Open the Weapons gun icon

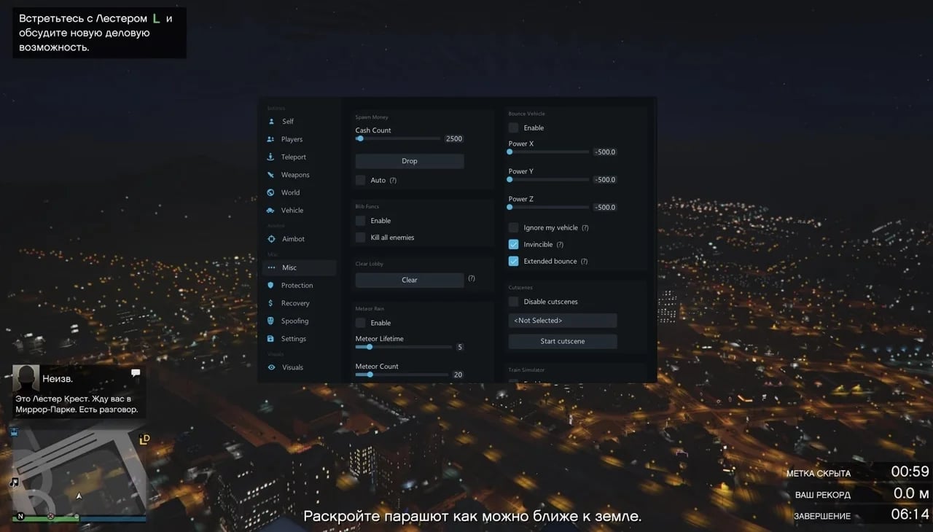[271, 175]
